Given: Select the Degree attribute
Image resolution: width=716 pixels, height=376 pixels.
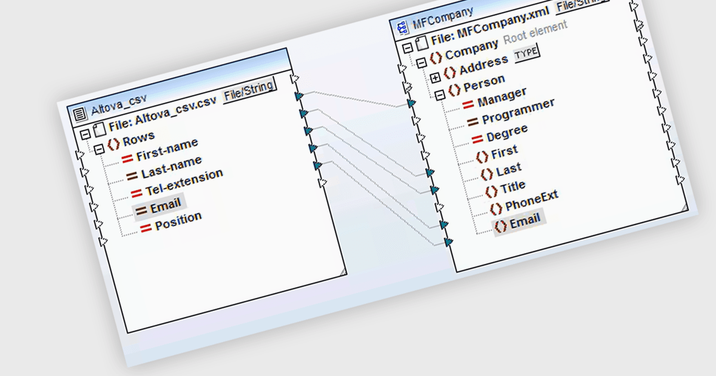Looking at the screenshot, I should [x=507, y=132].
